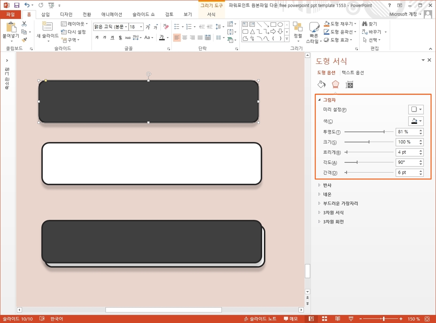Increase font size with large 가 icon

[148, 27]
